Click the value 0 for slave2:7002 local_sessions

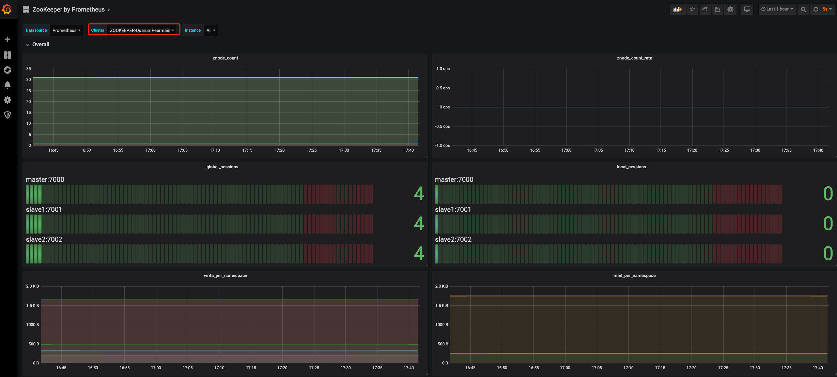pyautogui.click(x=828, y=254)
